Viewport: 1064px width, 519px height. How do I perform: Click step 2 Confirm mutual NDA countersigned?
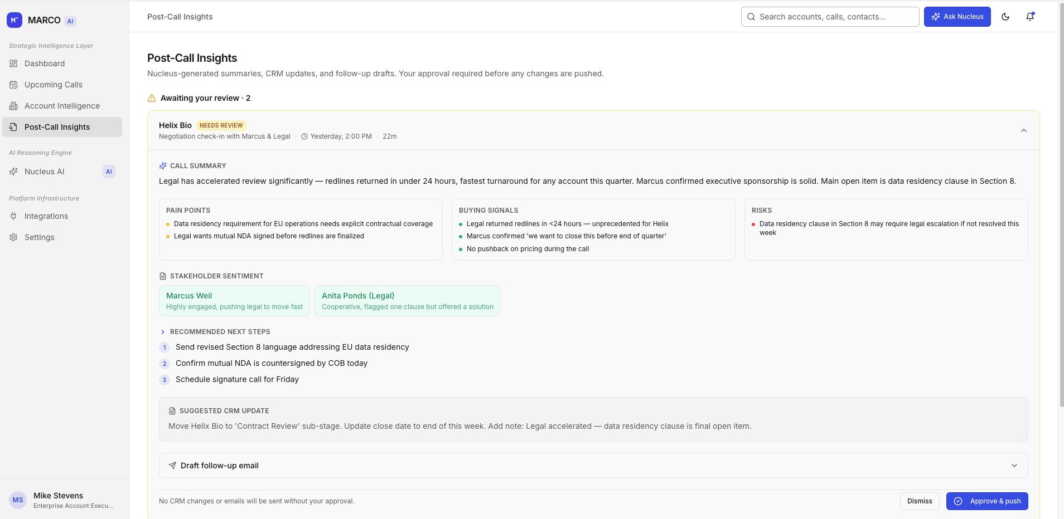[x=272, y=363]
